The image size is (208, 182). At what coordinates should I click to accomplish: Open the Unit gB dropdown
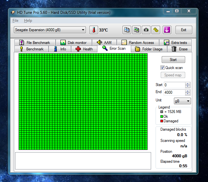[x=182, y=101]
